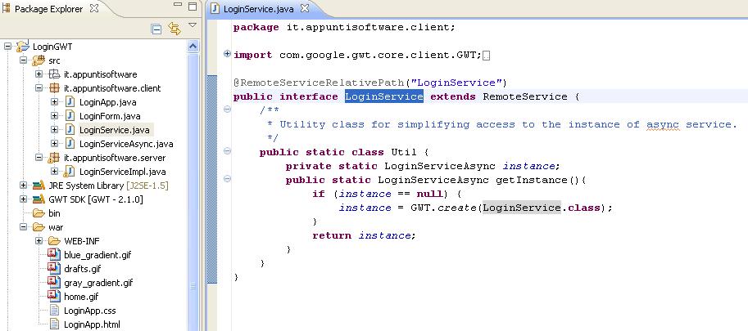Click the LoginGWT project icon
This screenshot has height=331, width=748.
(x=22, y=47)
